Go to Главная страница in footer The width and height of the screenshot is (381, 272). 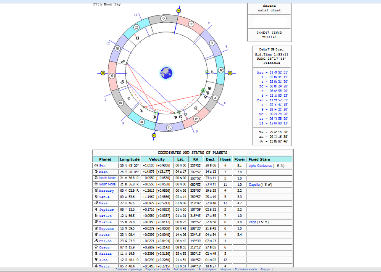click(129, 269)
